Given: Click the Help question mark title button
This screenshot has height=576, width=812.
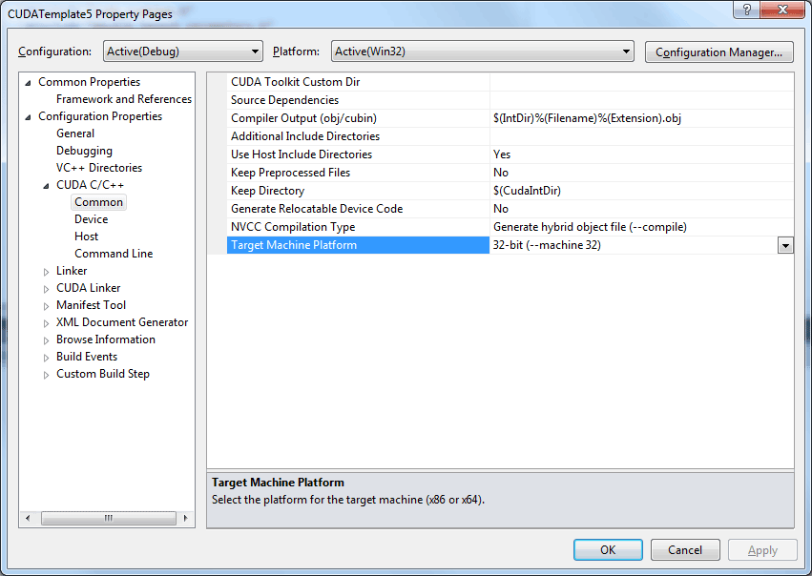Looking at the screenshot, I should [x=747, y=10].
